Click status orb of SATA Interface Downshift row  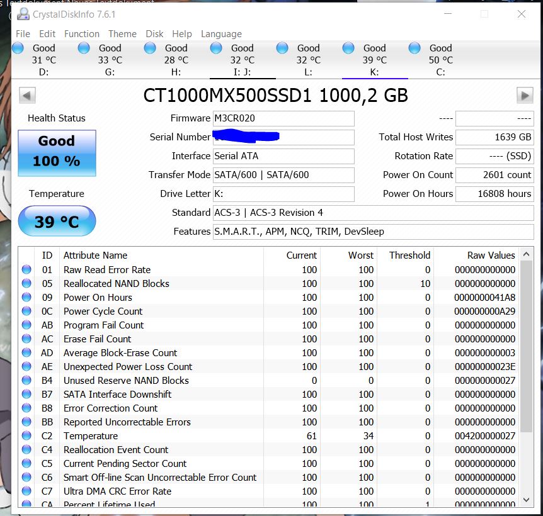point(26,394)
